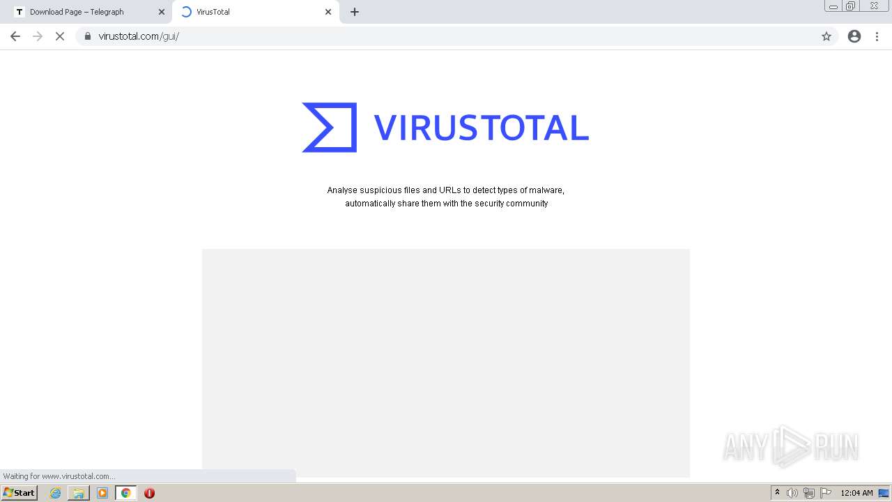This screenshot has height=502, width=892.
Task: Click 'Waiting for www.virustotal.com...' status text
Action: [x=59, y=476]
